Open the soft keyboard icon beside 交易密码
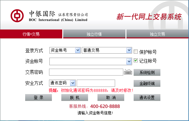This screenshot has height=121, width=189. 128,72
